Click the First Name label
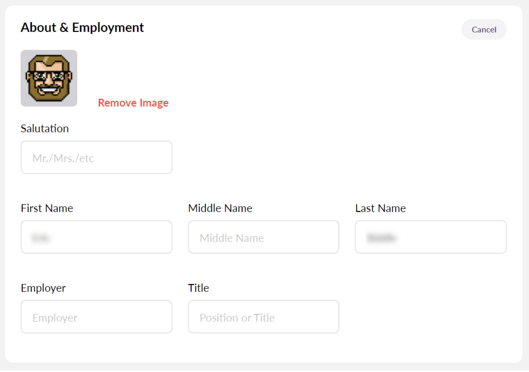 (47, 208)
